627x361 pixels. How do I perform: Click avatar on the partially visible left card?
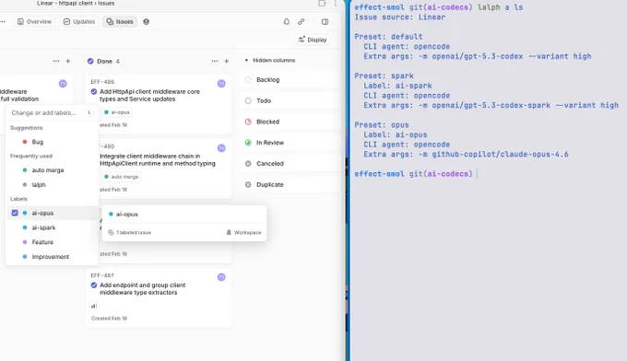(x=63, y=84)
